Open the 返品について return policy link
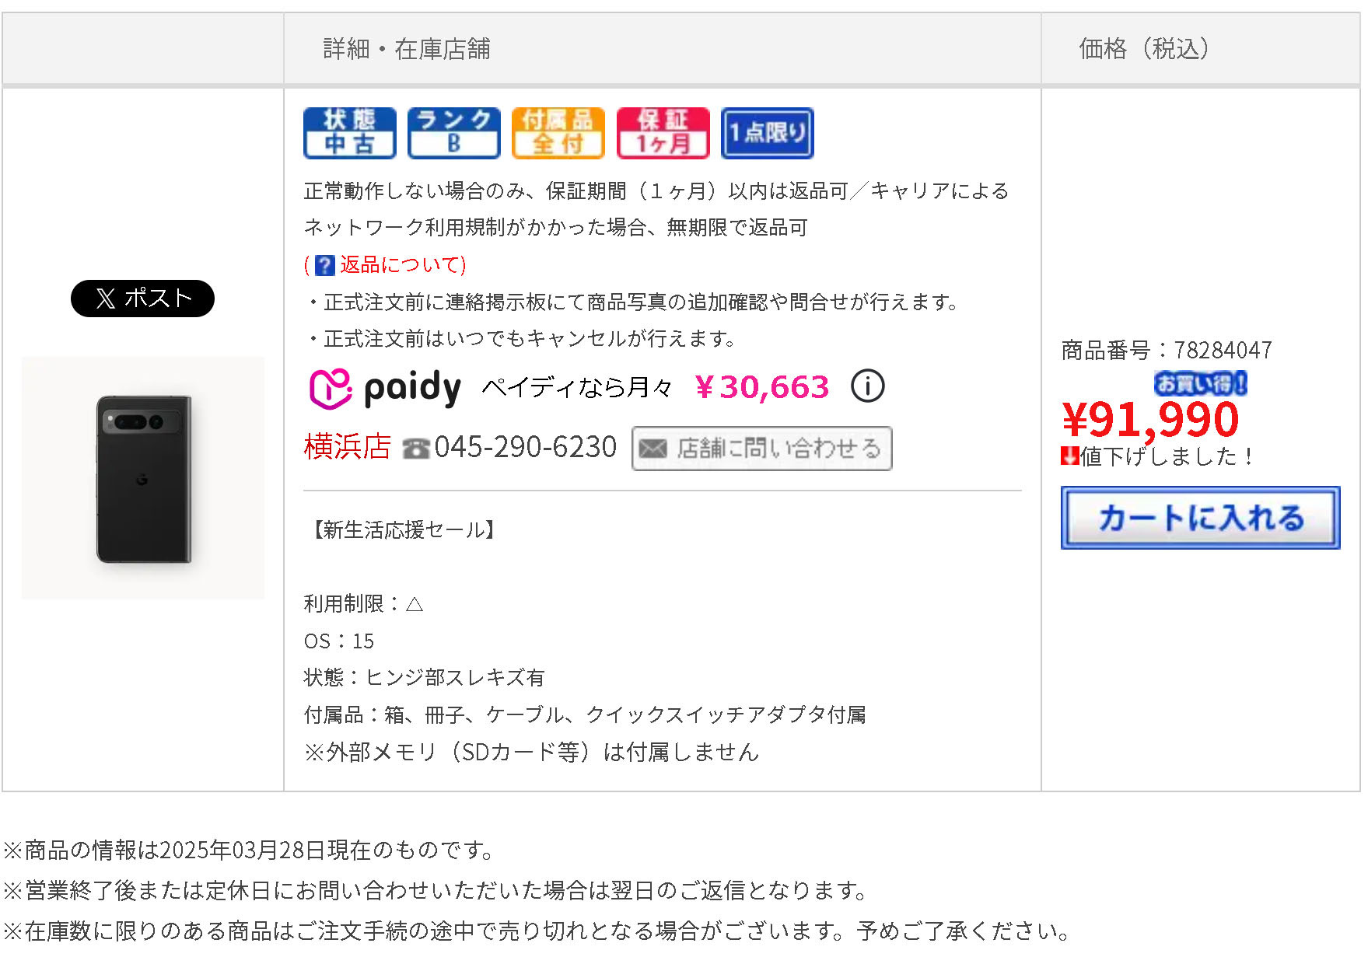Viewport: 1368px width, 978px height. 402,265
